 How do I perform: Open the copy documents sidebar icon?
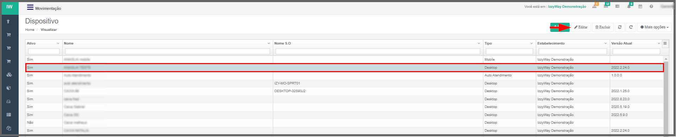[9, 128]
